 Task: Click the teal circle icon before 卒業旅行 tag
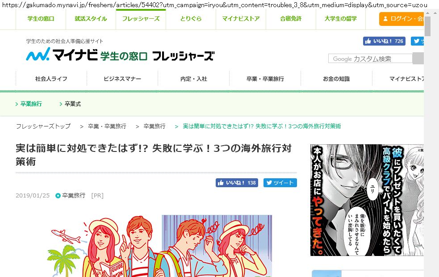click(58, 196)
